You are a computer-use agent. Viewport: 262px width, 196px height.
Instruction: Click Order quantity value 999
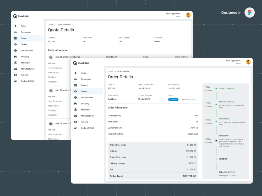click(196, 116)
